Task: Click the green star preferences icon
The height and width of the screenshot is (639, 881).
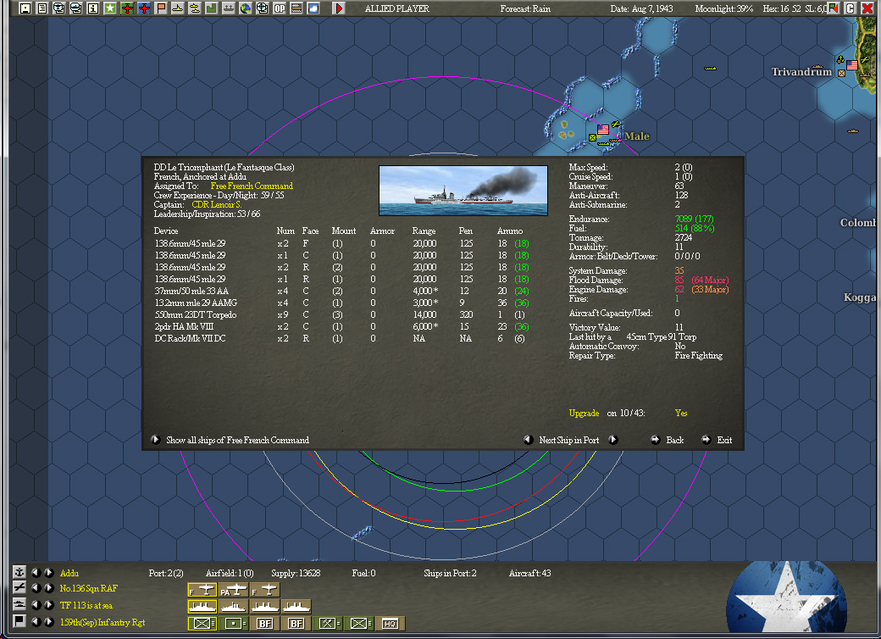Action: pos(110,8)
